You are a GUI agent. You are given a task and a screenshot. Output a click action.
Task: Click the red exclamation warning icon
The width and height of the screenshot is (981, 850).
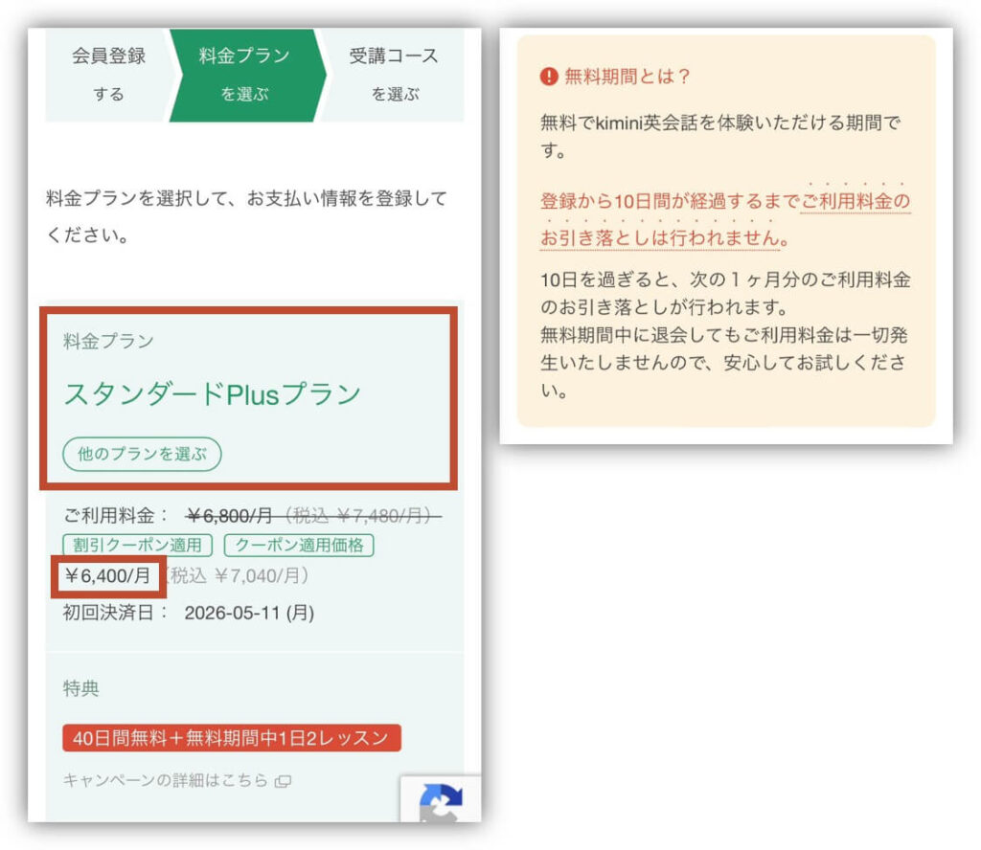click(x=549, y=77)
